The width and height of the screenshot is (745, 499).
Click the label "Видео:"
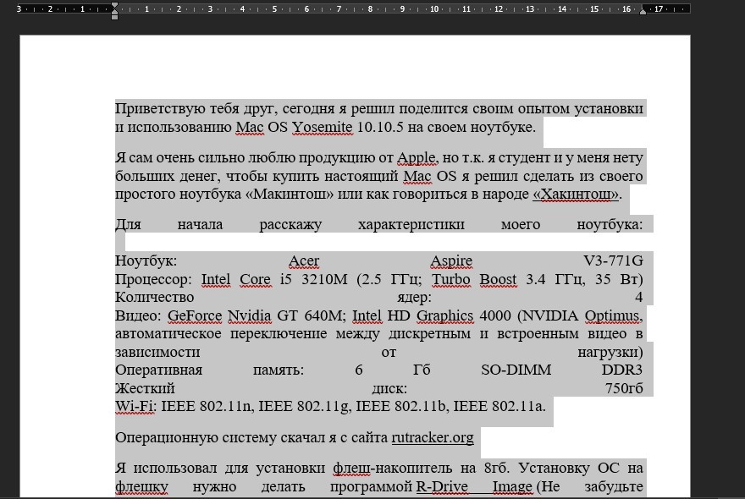(x=138, y=315)
